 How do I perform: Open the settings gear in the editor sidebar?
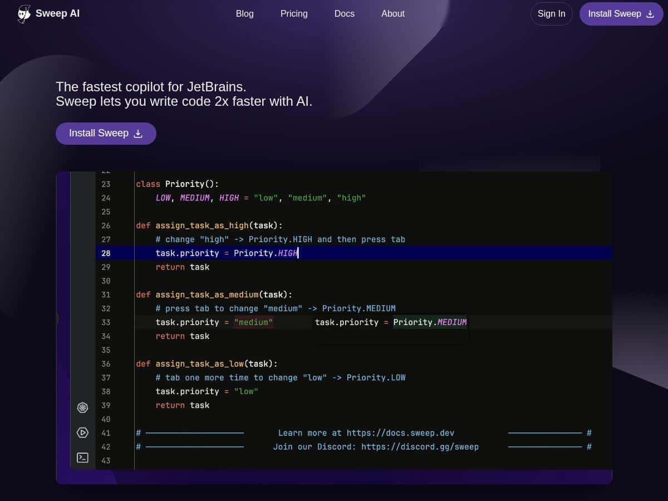82,407
